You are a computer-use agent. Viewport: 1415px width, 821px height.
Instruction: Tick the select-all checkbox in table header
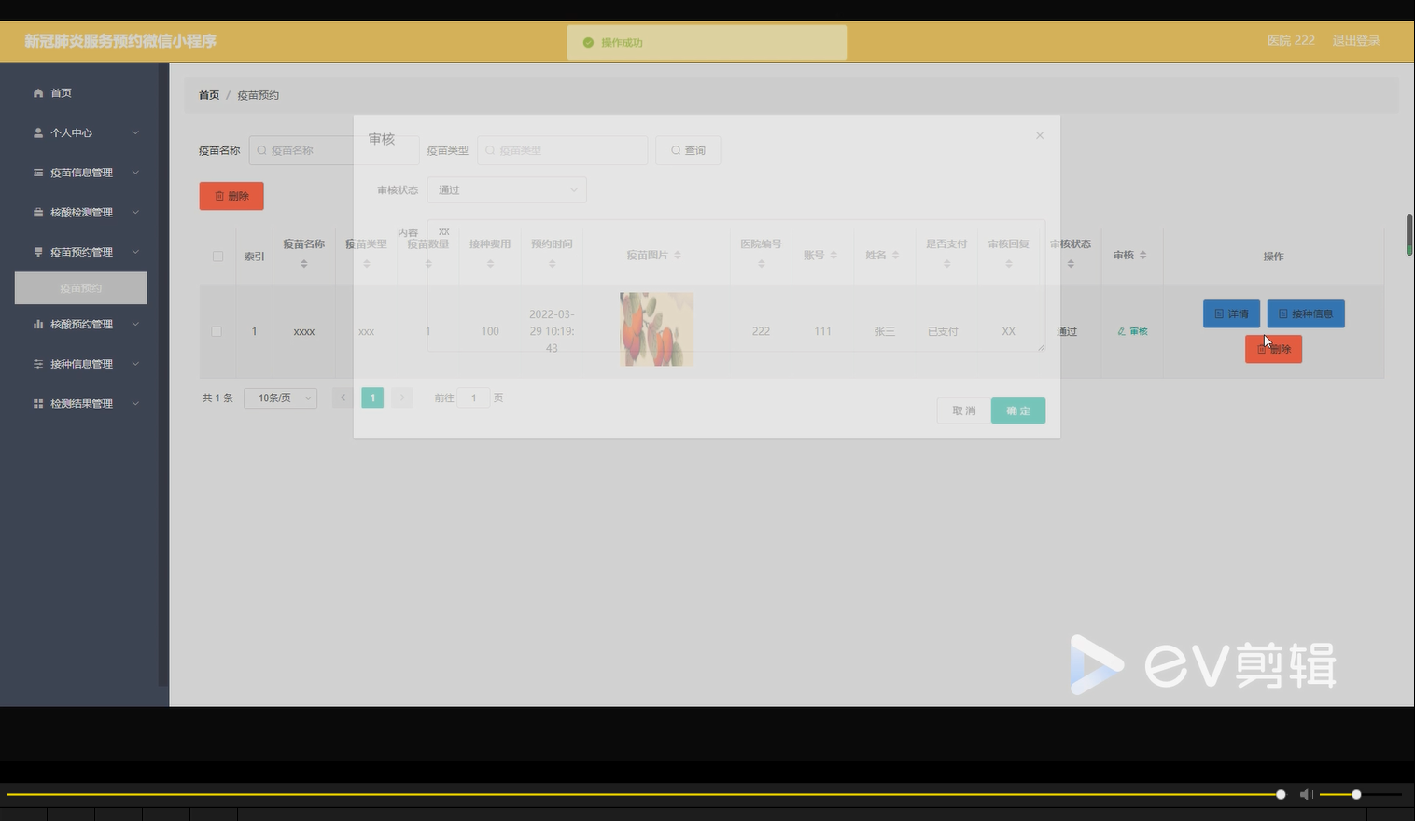(217, 257)
